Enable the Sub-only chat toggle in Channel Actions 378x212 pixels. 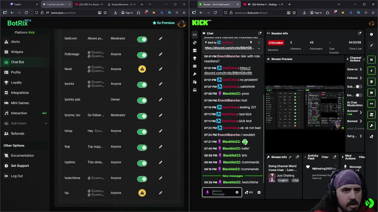pos(359,87)
